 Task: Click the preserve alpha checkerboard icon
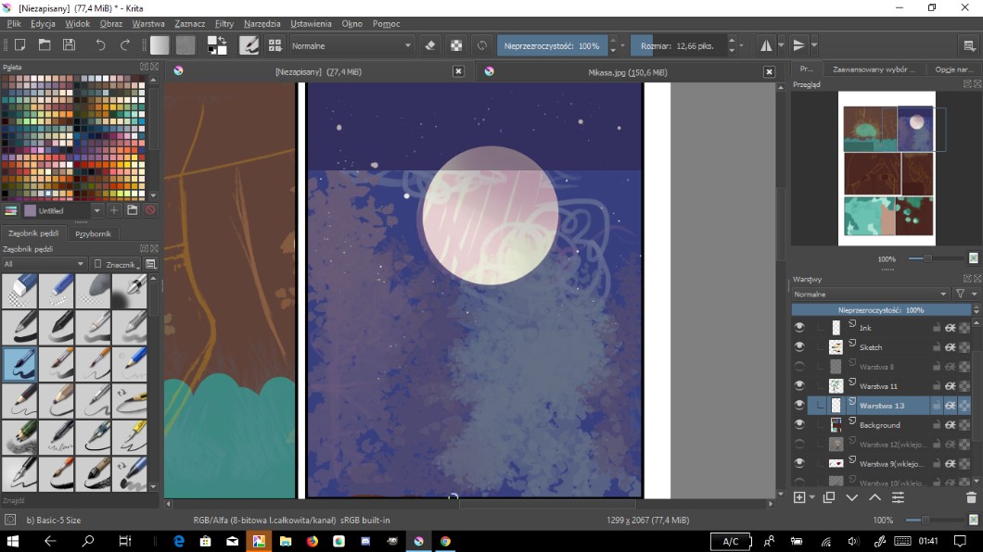click(456, 44)
